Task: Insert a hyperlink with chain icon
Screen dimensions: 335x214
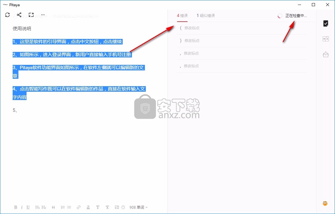Action: click(79, 207)
